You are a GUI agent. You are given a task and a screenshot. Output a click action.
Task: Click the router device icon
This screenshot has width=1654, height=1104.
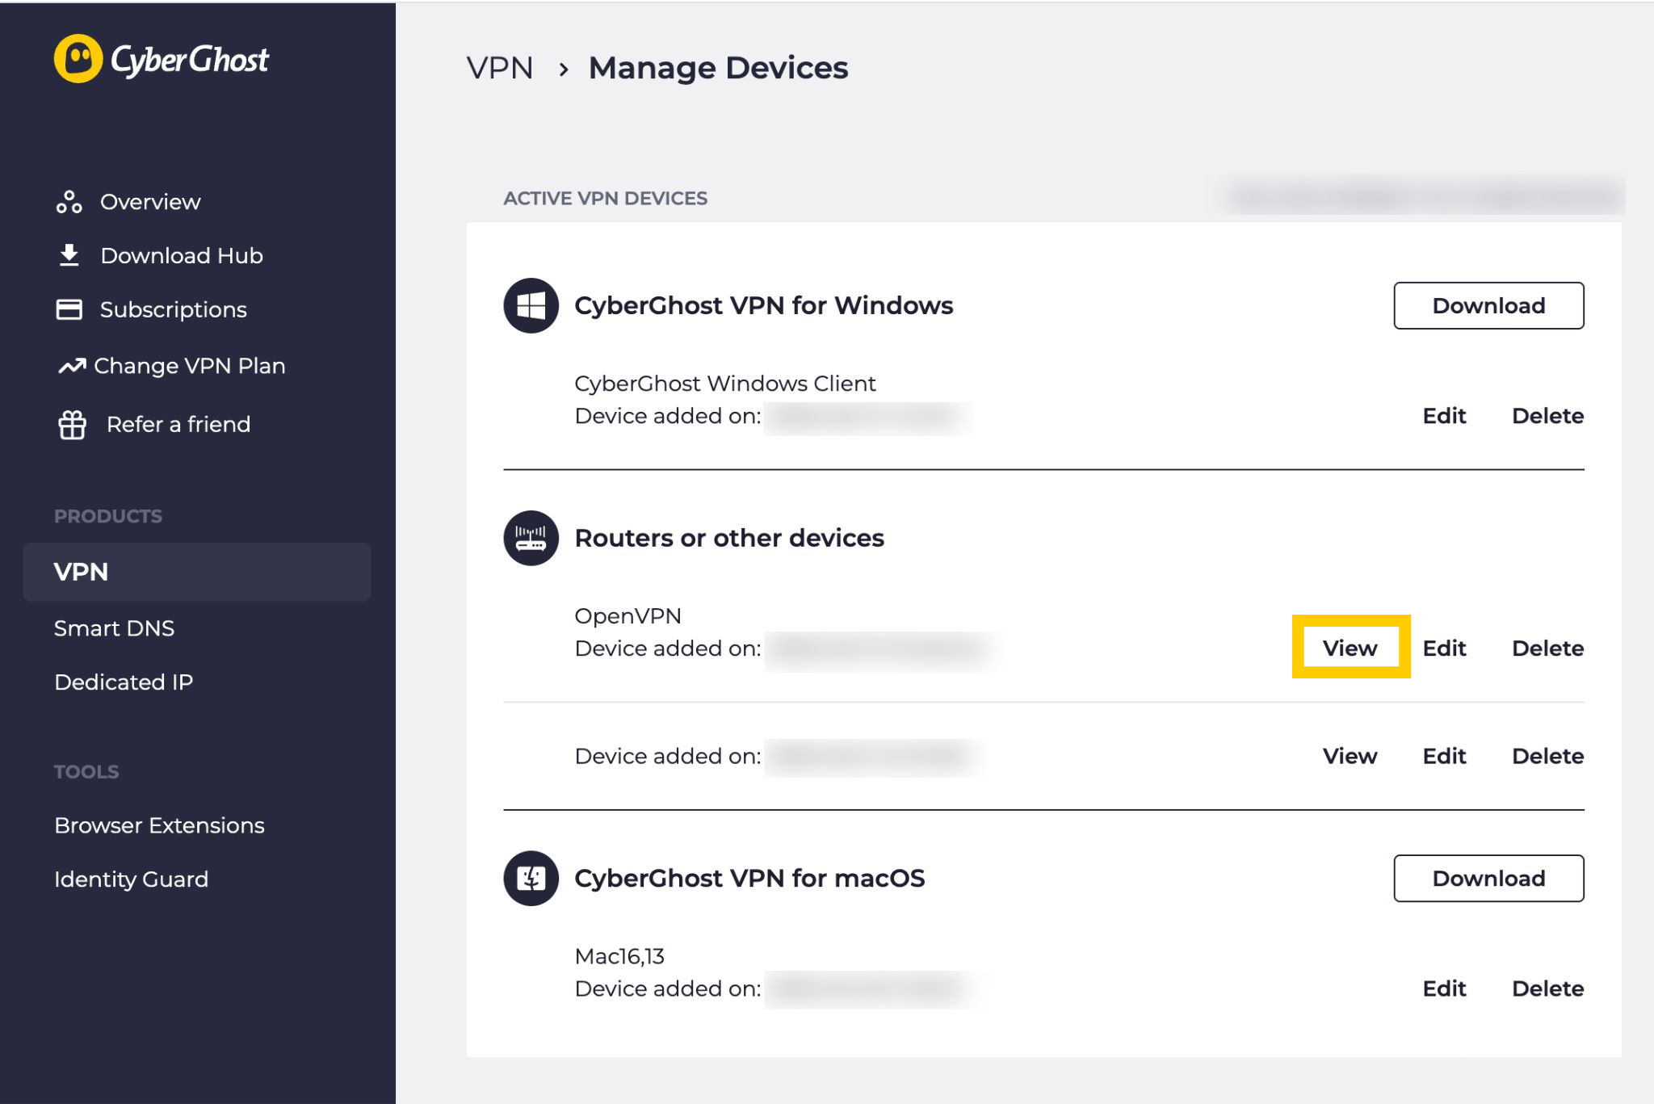[x=531, y=538]
